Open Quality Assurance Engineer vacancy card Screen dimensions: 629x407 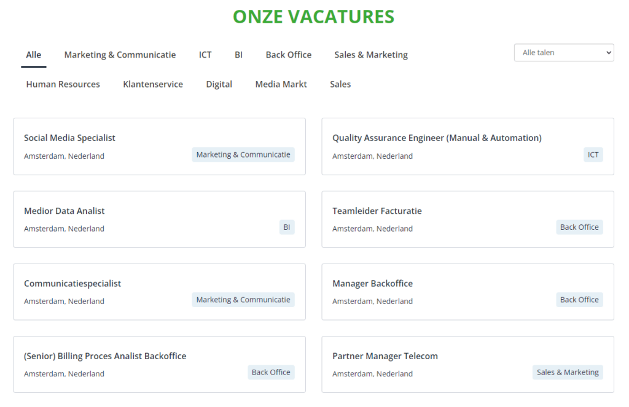pos(467,146)
